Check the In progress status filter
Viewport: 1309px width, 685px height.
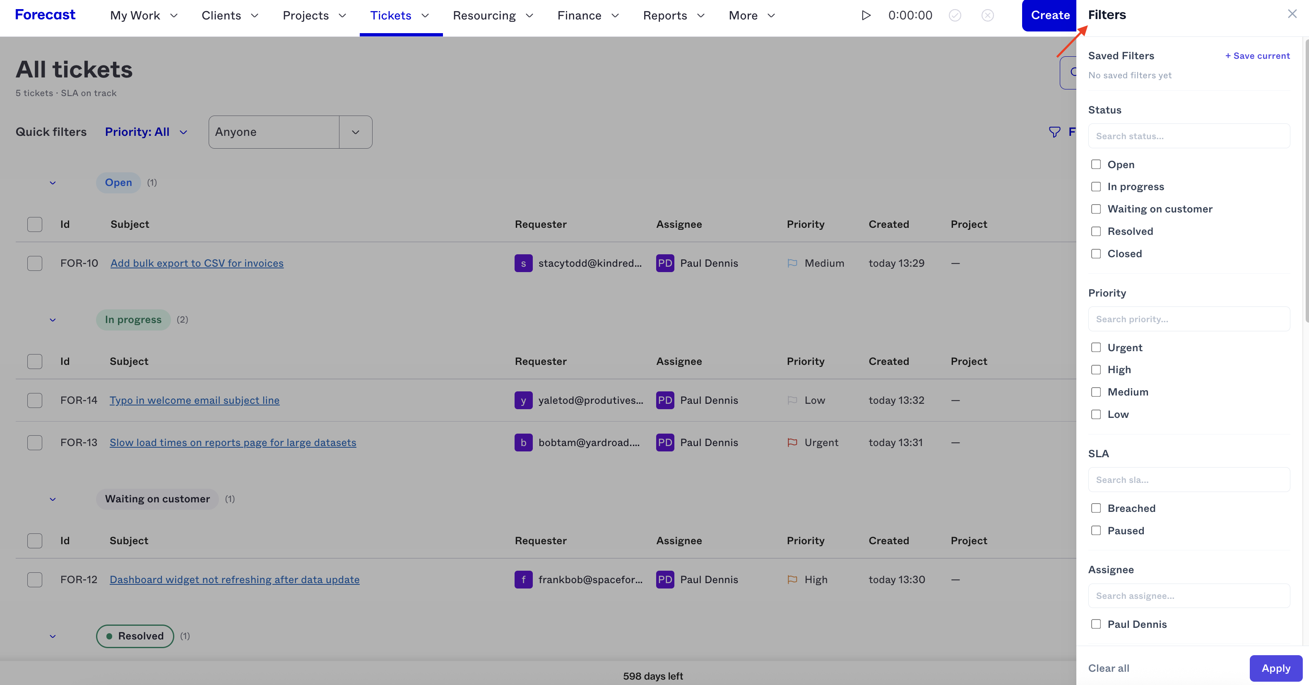(1095, 187)
